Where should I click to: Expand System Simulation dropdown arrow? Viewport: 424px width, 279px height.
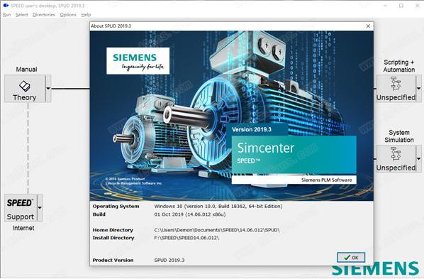point(418,159)
